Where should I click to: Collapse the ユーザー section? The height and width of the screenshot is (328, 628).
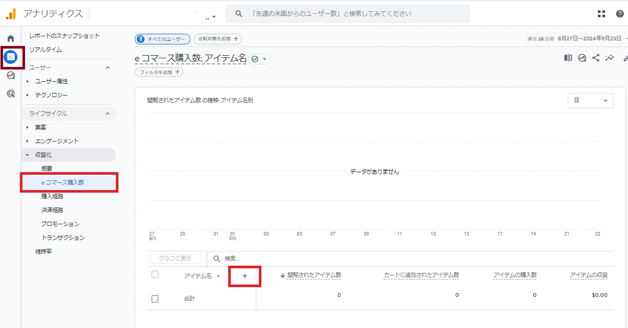point(108,67)
